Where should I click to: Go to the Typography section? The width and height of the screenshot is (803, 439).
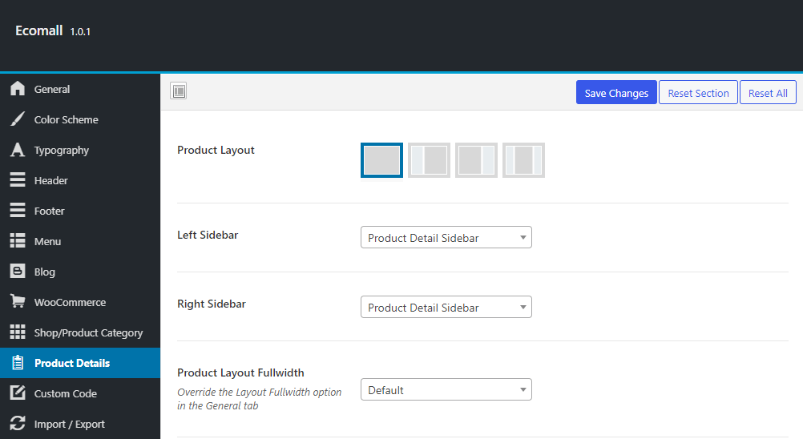[x=80, y=150]
